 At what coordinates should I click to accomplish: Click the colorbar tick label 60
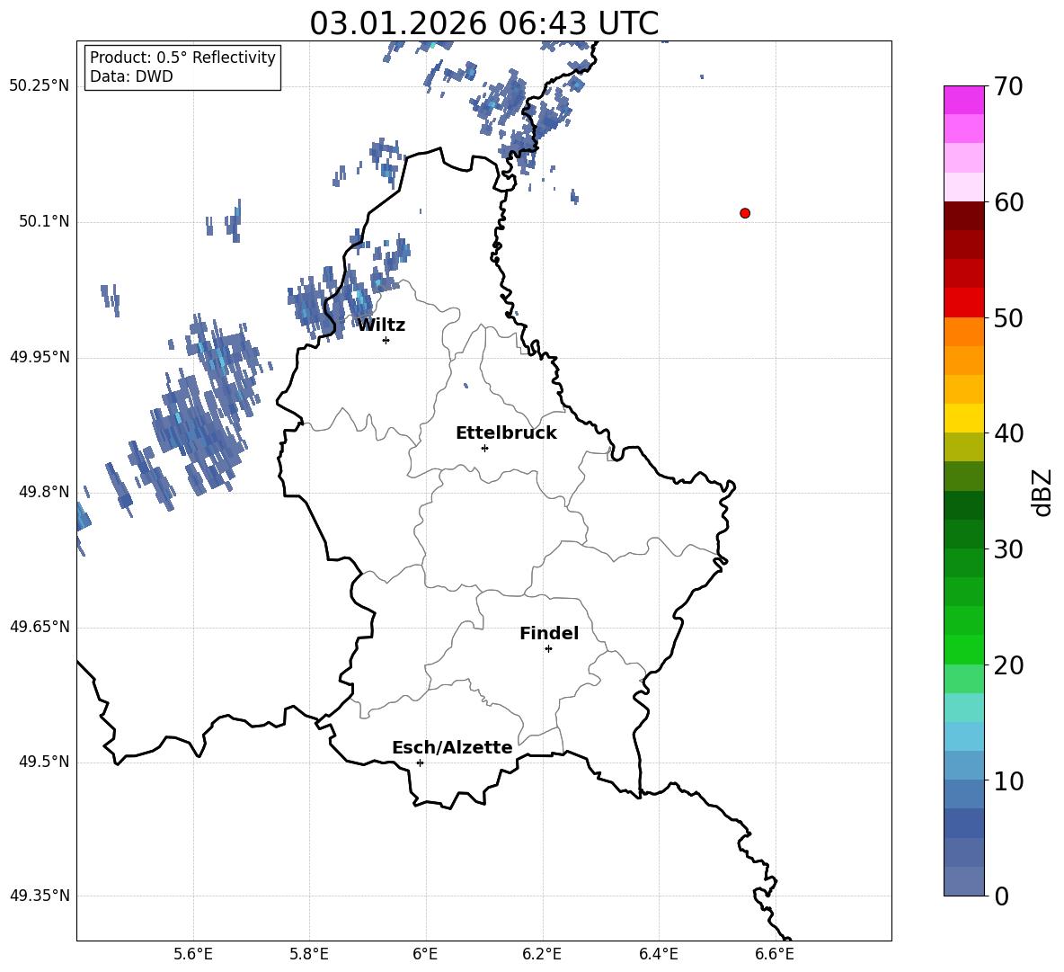(1008, 202)
